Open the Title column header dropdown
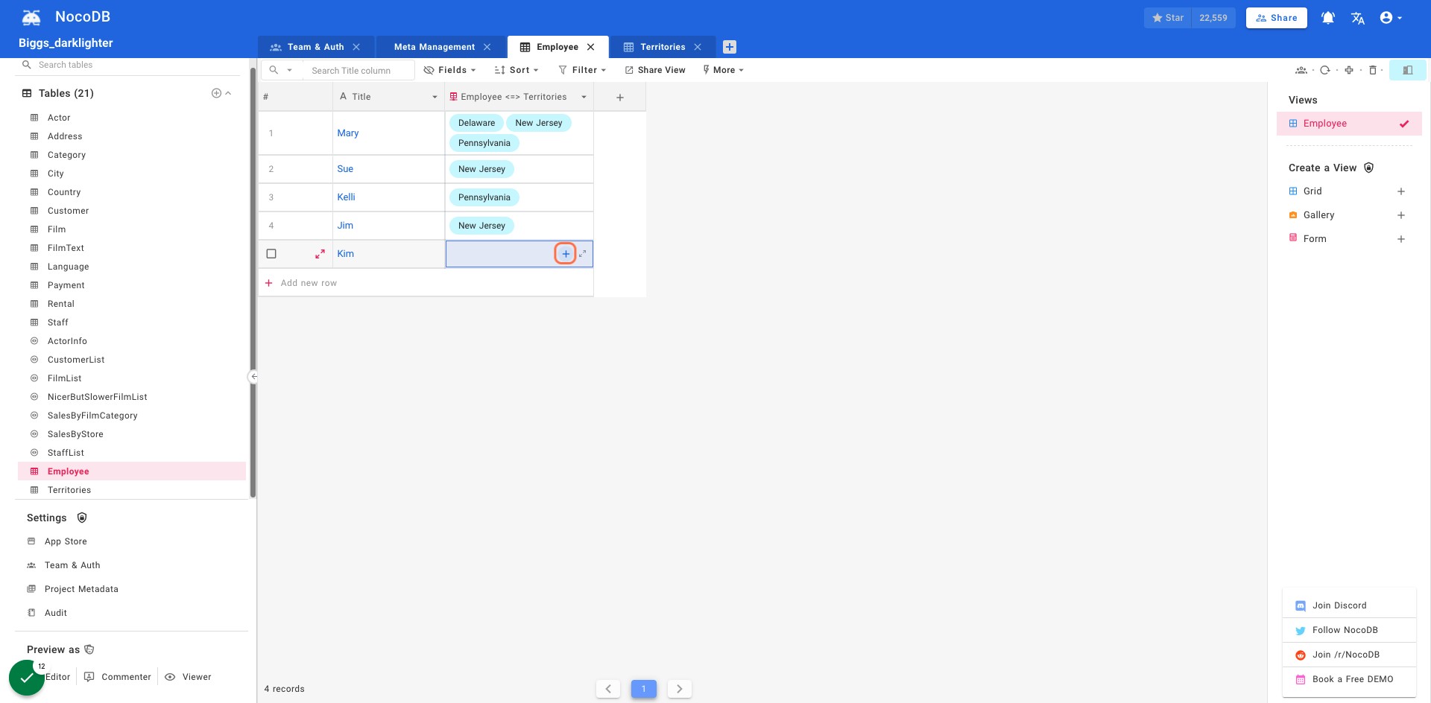1431x703 pixels. point(435,98)
